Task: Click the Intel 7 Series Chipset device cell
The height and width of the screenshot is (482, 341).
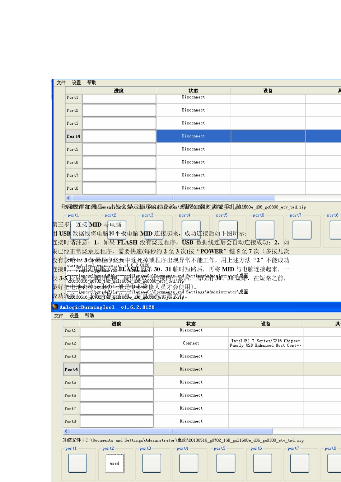Action: [265, 343]
